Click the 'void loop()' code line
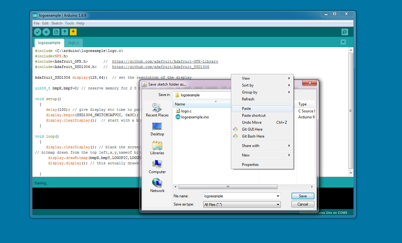 pos(47,137)
